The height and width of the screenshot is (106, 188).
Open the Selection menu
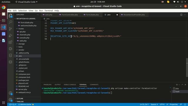23,11
